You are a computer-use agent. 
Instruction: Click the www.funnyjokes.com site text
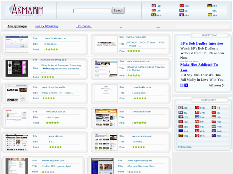(53, 161)
